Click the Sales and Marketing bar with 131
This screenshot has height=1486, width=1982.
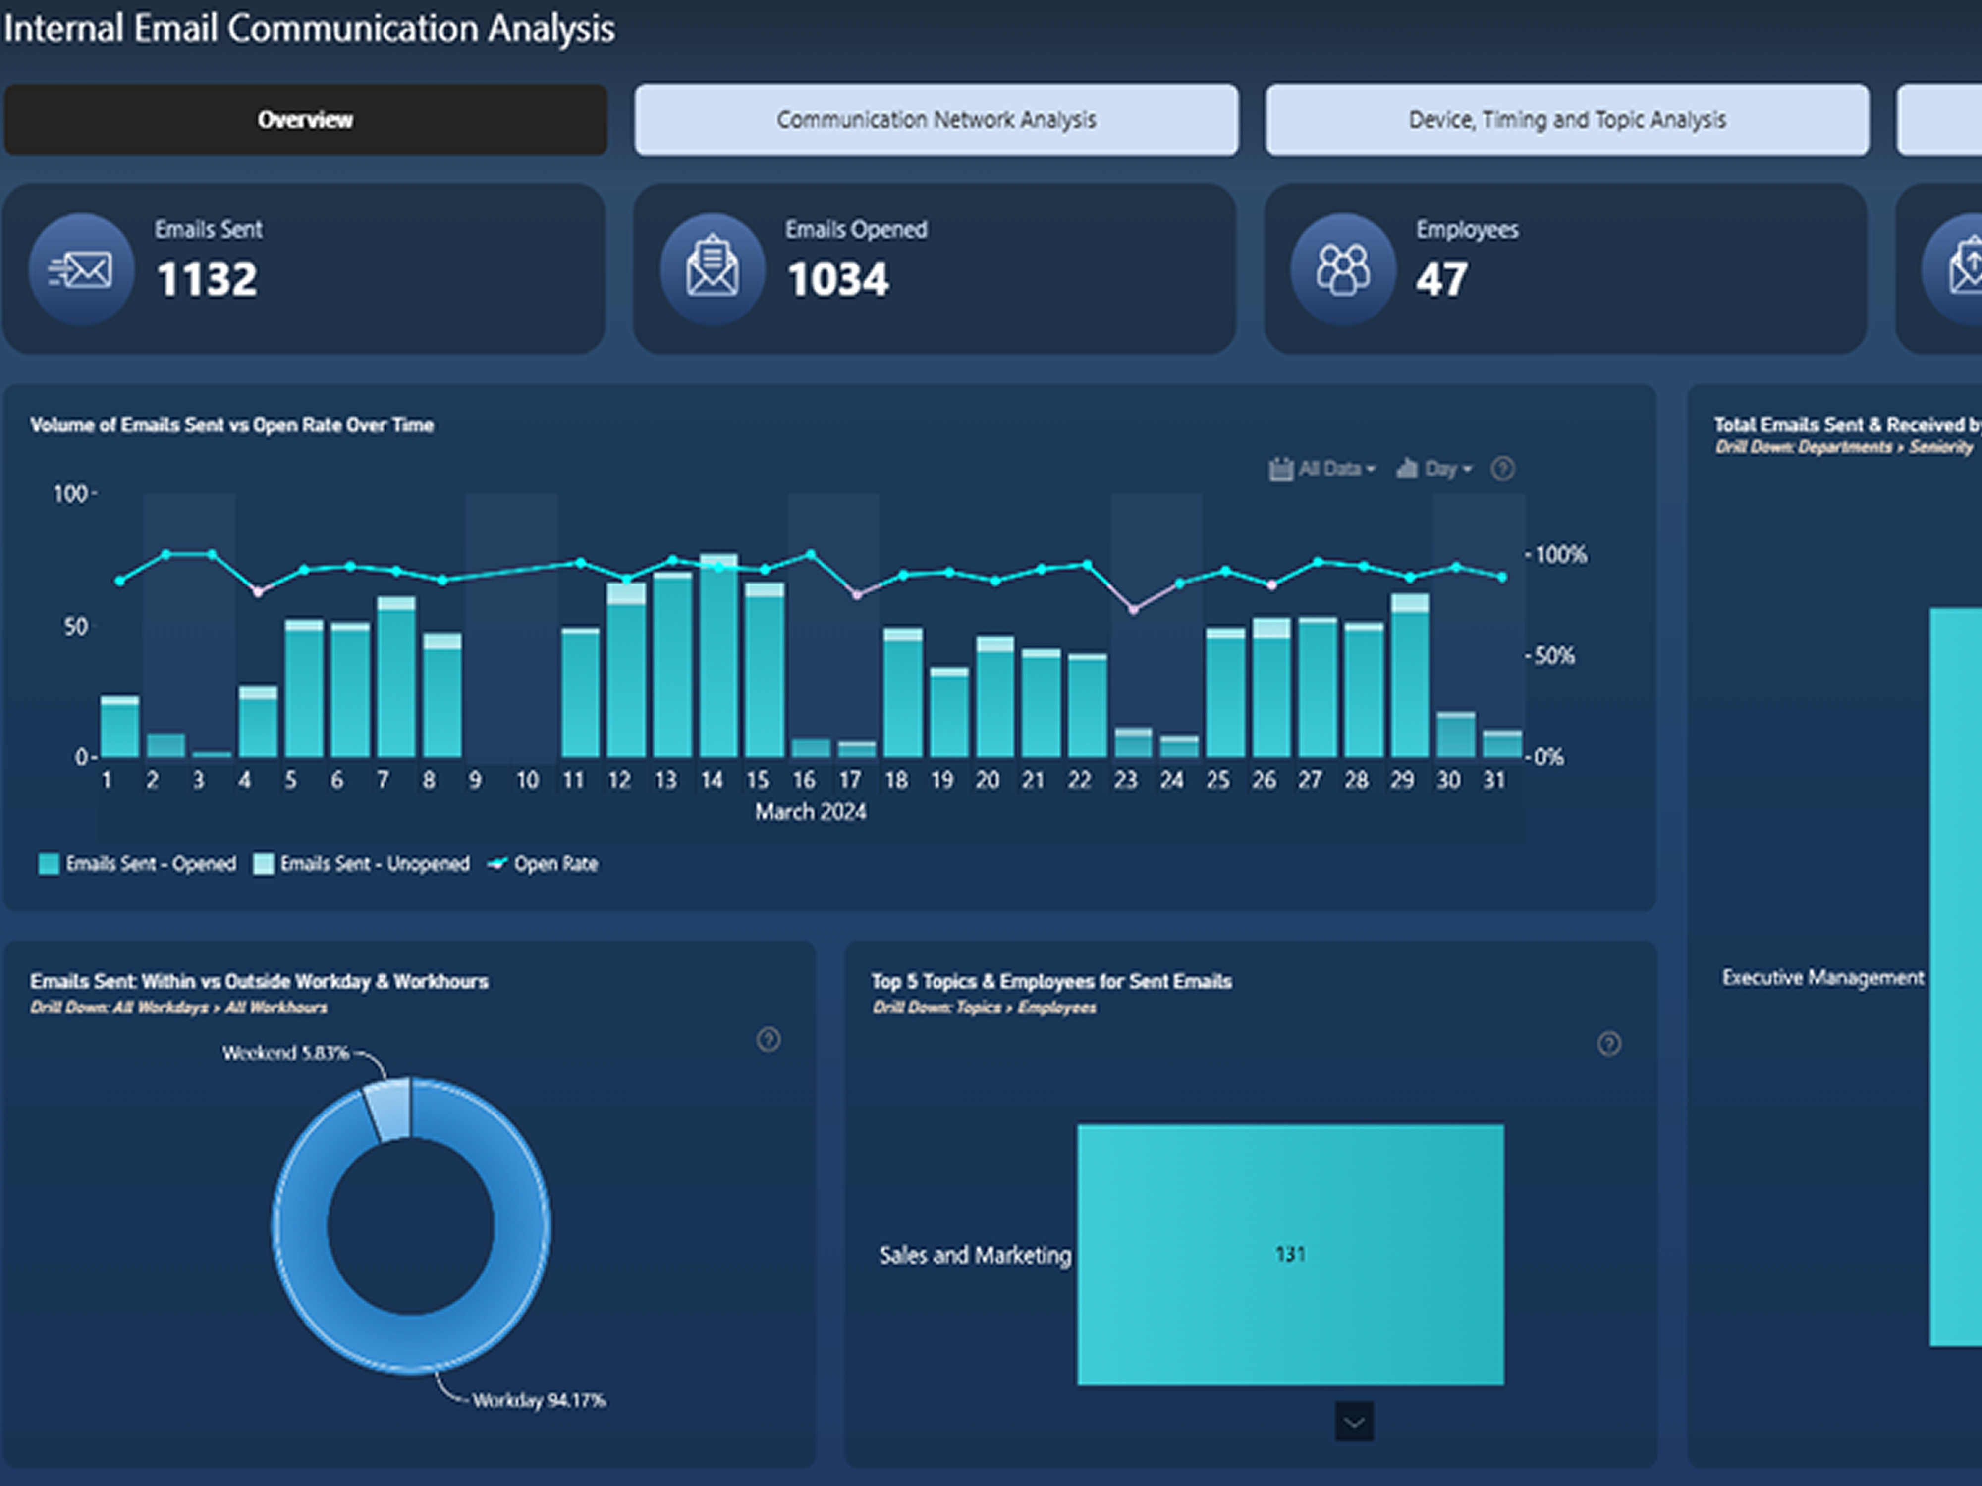click(x=1290, y=1254)
